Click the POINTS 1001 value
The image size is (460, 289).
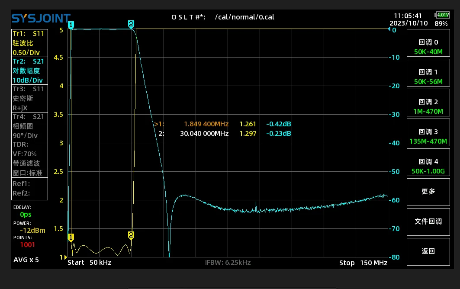[28, 245]
